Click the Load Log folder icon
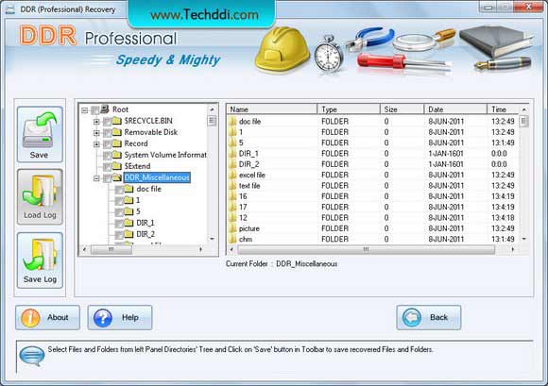This screenshot has height=386, width=548. 39,191
